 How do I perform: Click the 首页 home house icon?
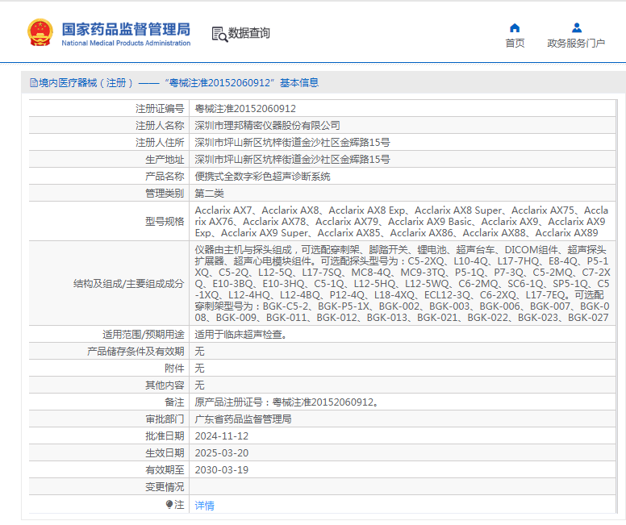[515, 28]
